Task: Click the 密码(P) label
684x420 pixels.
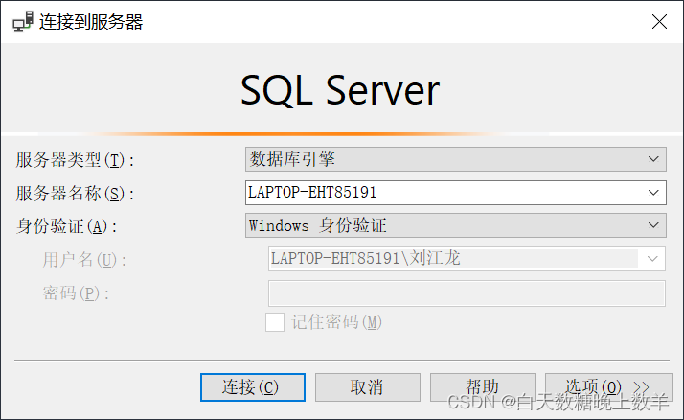Action: pyautogui.click(x=76, y=293)
